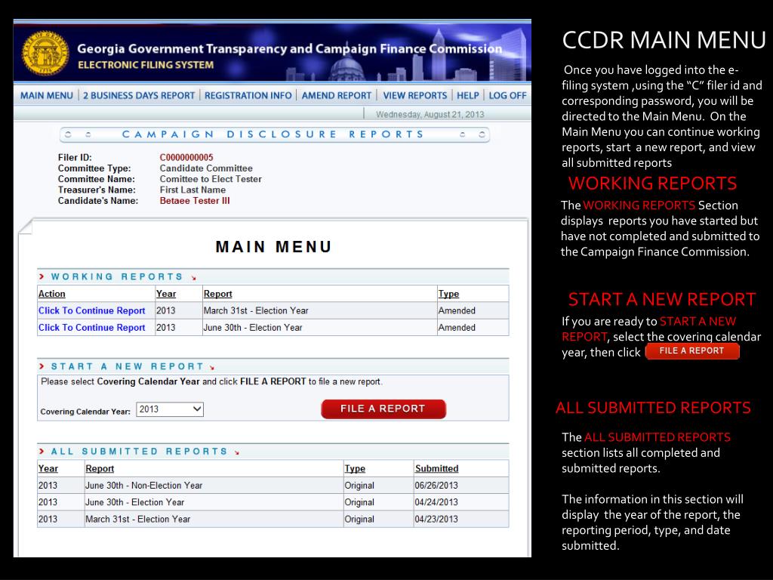The width and height of the screenshot is (773, 580).
Task: Click the Type column header in All Submitted Reports
Action: click(355, 468)
